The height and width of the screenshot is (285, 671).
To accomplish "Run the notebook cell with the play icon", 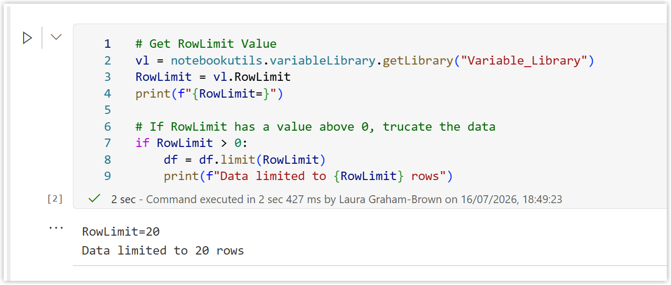I will click(27, 38).
